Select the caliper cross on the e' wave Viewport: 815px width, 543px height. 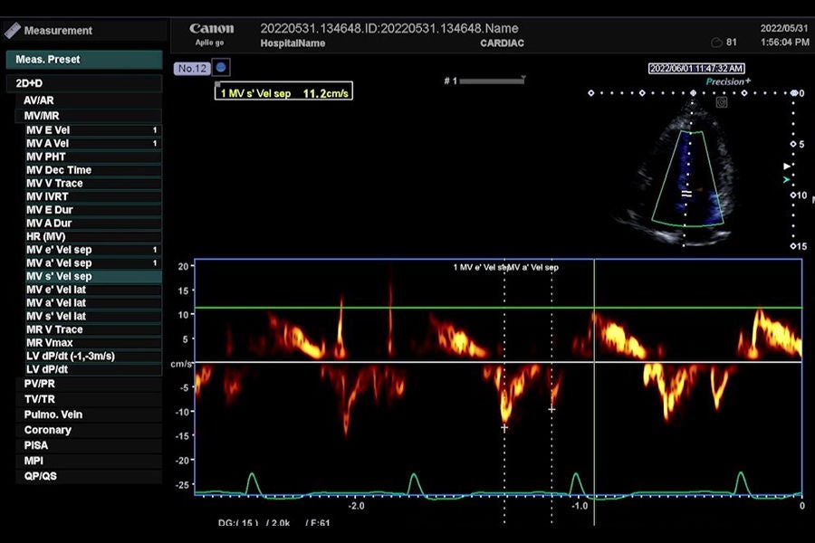pos(504,428)
